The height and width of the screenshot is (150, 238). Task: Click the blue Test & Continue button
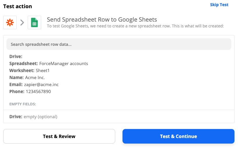[x=178, y=136]
